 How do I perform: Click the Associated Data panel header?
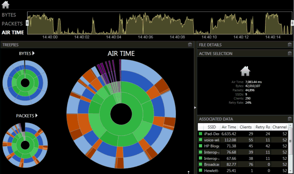(245, 119)
